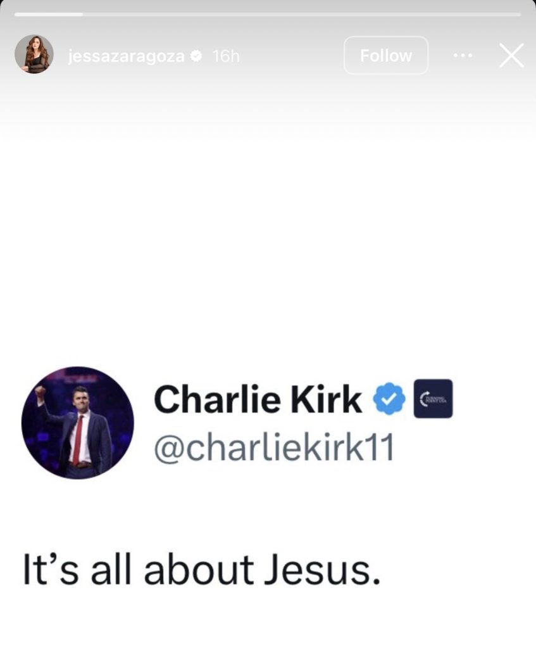Click the verified badge beside jessazaragoza
The height and width of the screenshot is (649, 536).
click(x=196, y=56)
